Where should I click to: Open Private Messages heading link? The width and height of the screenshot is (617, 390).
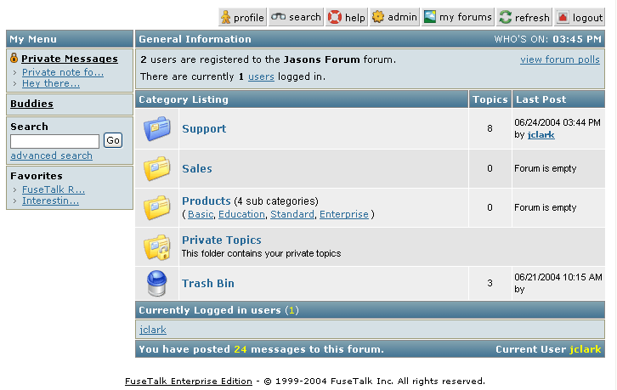70,59
